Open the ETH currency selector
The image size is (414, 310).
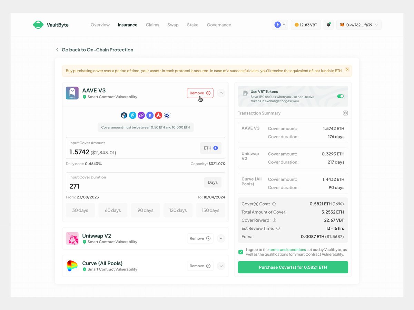[x=211, y=148]
